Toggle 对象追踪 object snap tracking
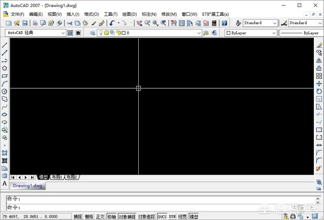 coord(146,216)
